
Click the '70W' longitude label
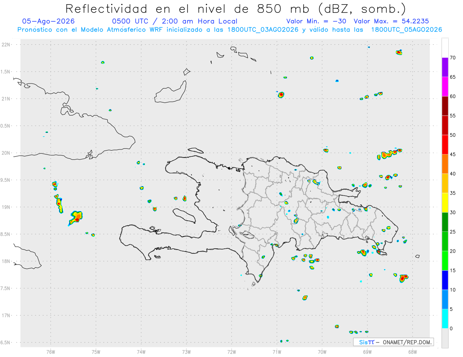pos(322,352)
